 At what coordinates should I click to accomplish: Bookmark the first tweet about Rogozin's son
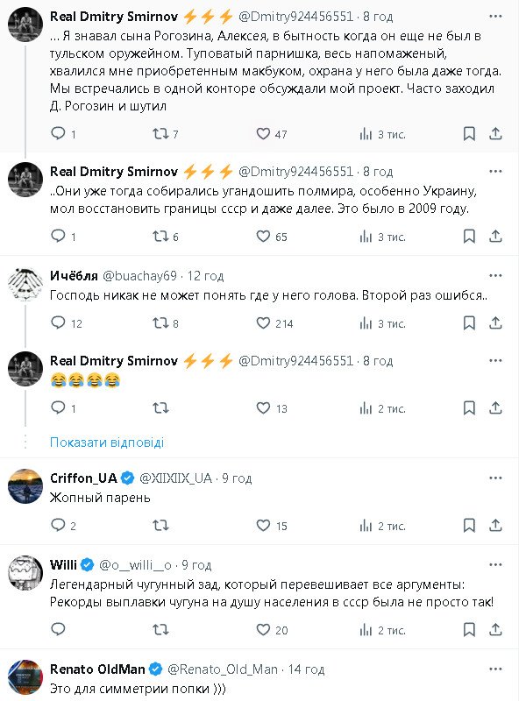pyautogui.click(x=469, y=134)
